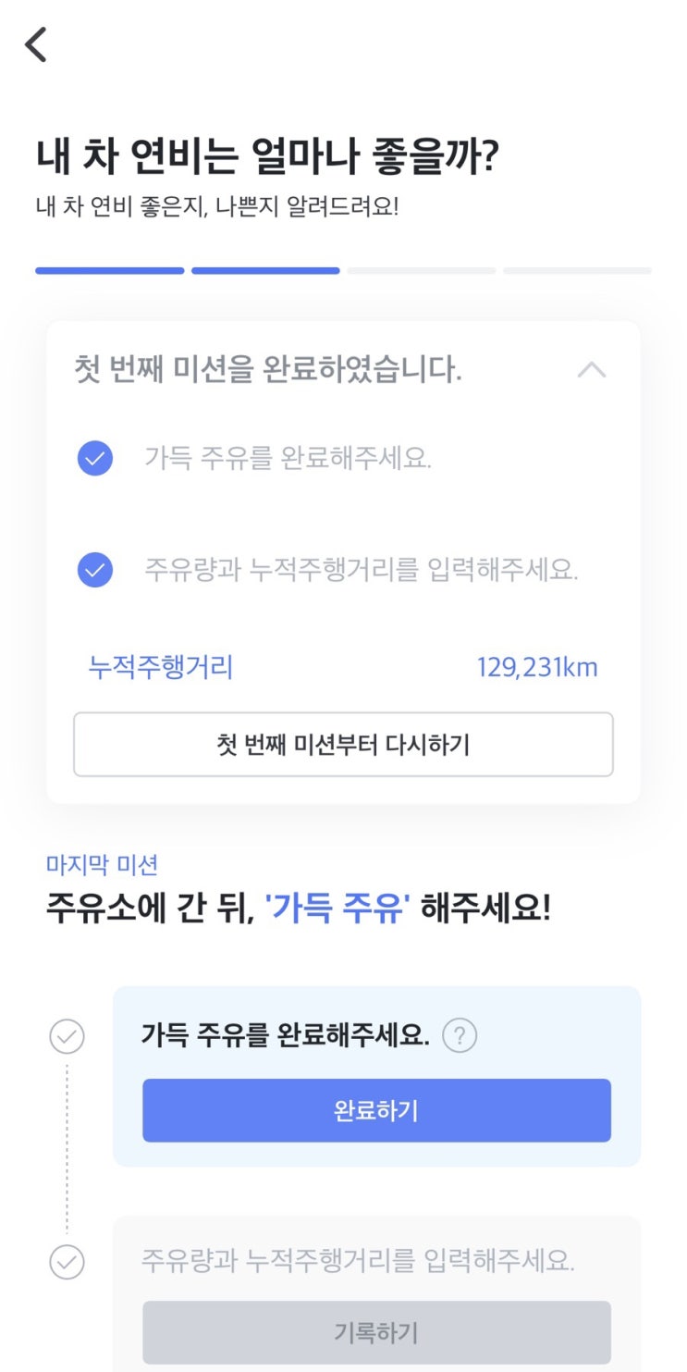The image size is (687, 1372).
Task: Tap the second blue progress segment
Action: (x=265, y=271)
